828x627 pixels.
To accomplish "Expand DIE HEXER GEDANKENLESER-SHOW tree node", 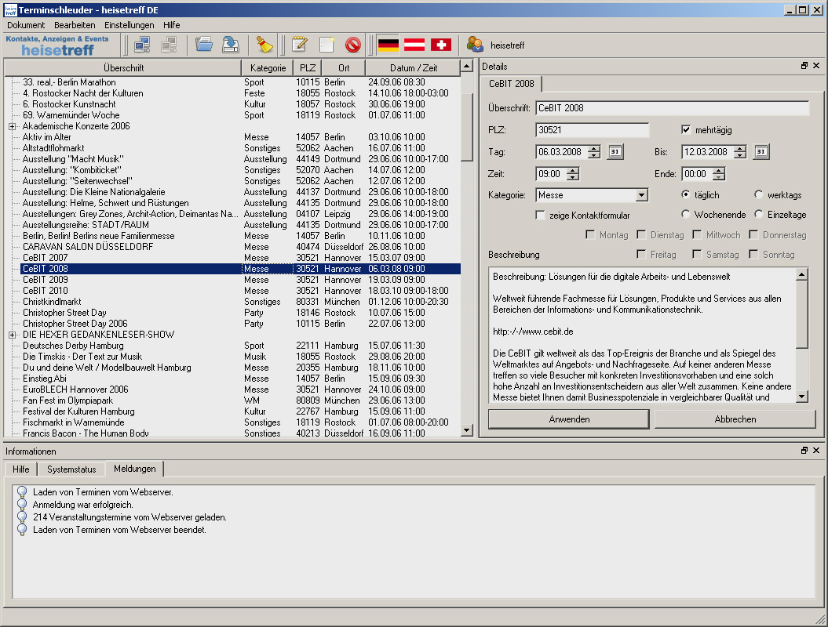I will coord(12,335).
